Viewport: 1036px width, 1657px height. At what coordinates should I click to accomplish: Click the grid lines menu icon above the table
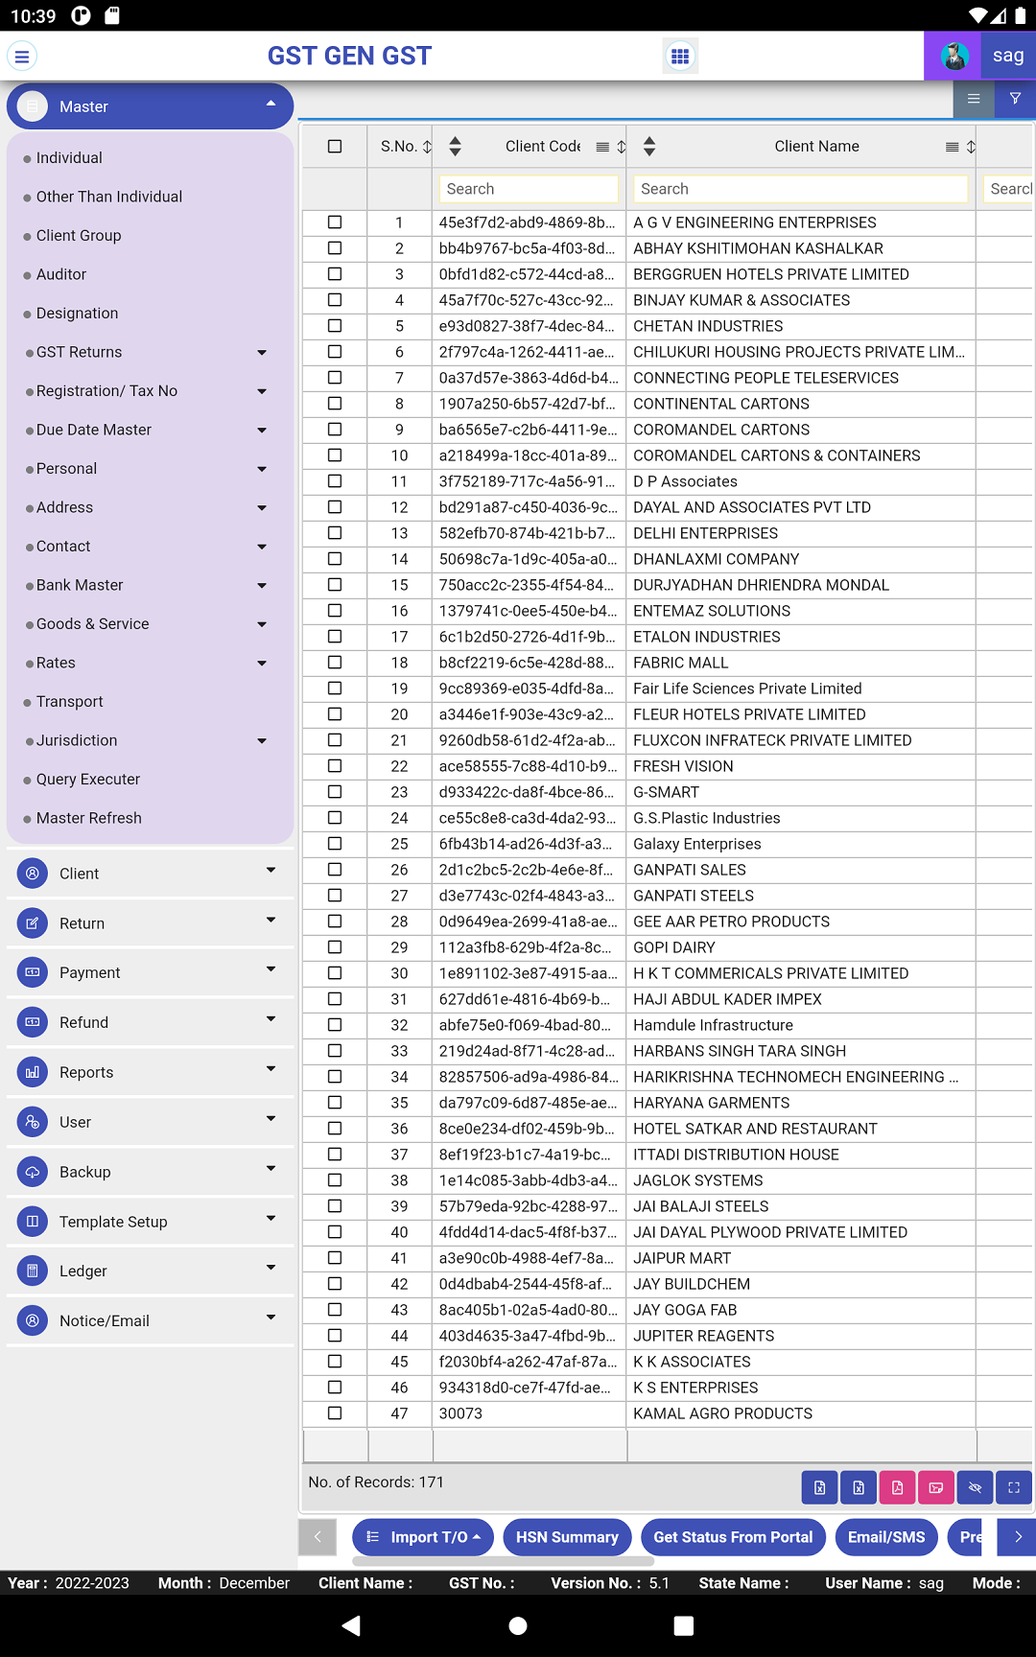click(x=974, y=99)
